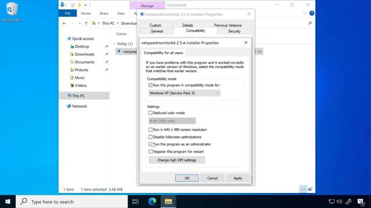The width and height of the screenshot is (371, 208).
Task: Open File Explorer from the taskbar
Action: click(168, 202)
